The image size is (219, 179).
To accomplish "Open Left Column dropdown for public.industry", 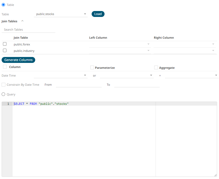I will coord(120,51).
